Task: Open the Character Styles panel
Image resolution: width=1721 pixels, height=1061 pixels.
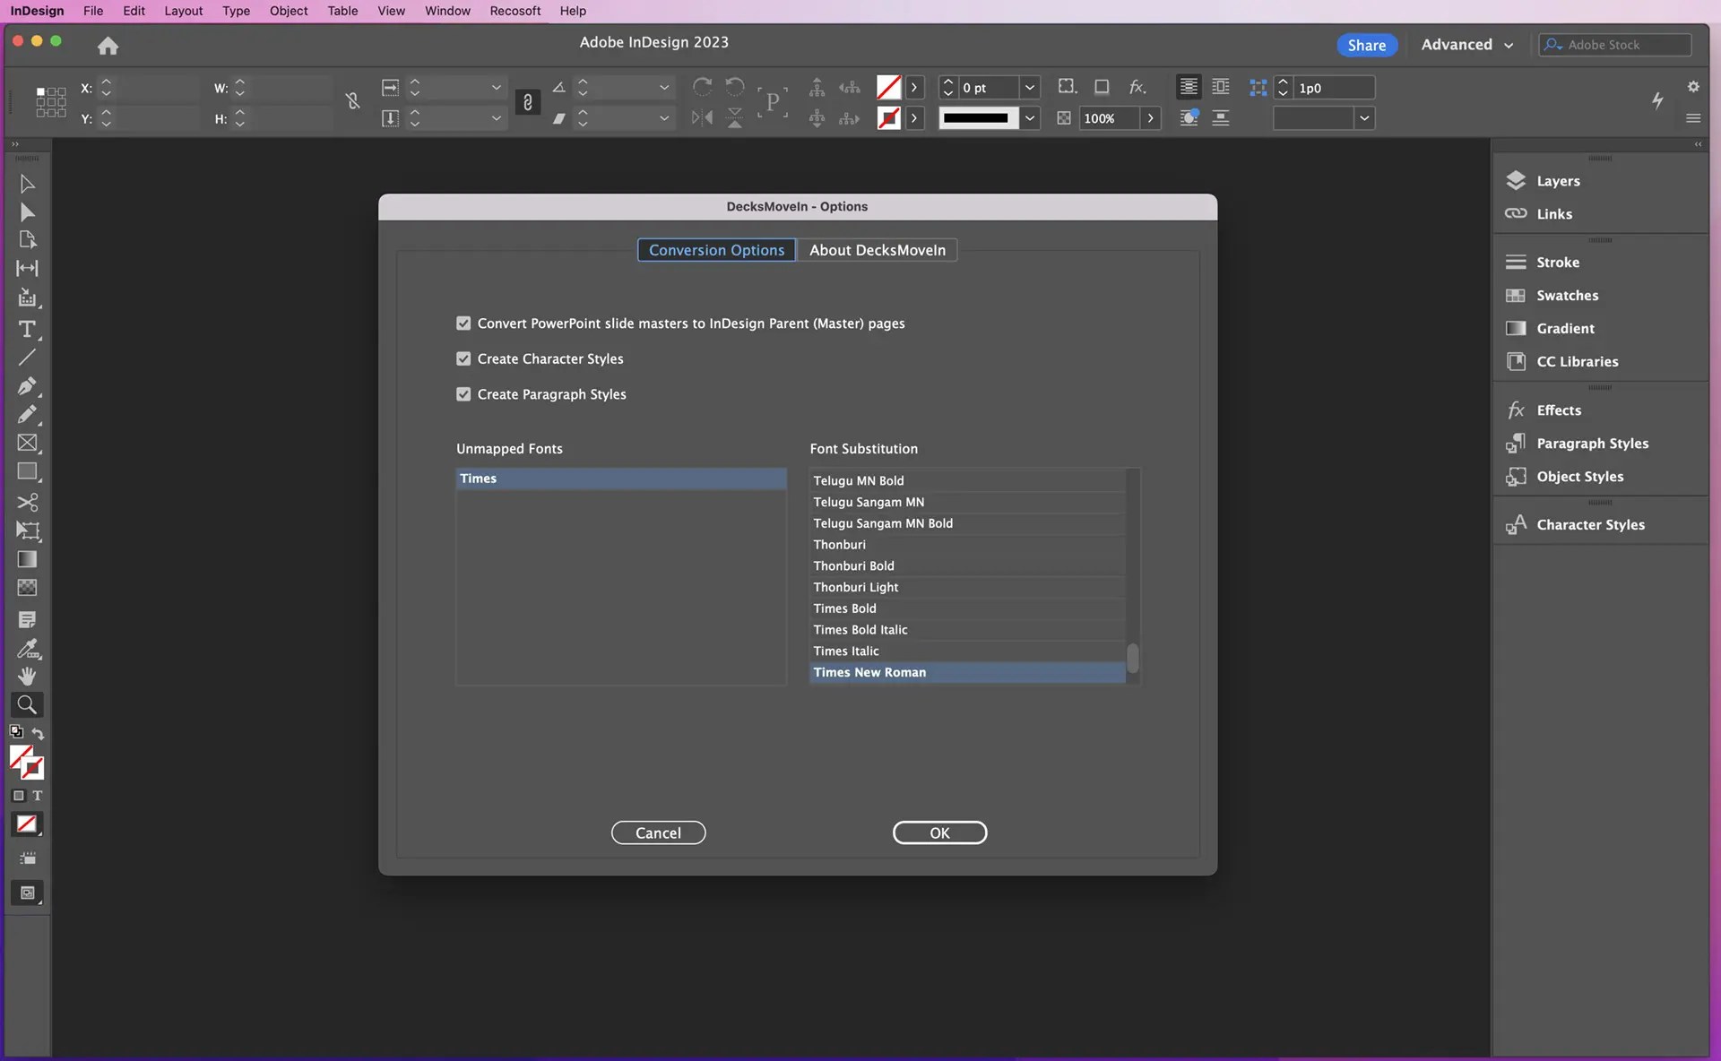Action: (x=1589, y=524)
